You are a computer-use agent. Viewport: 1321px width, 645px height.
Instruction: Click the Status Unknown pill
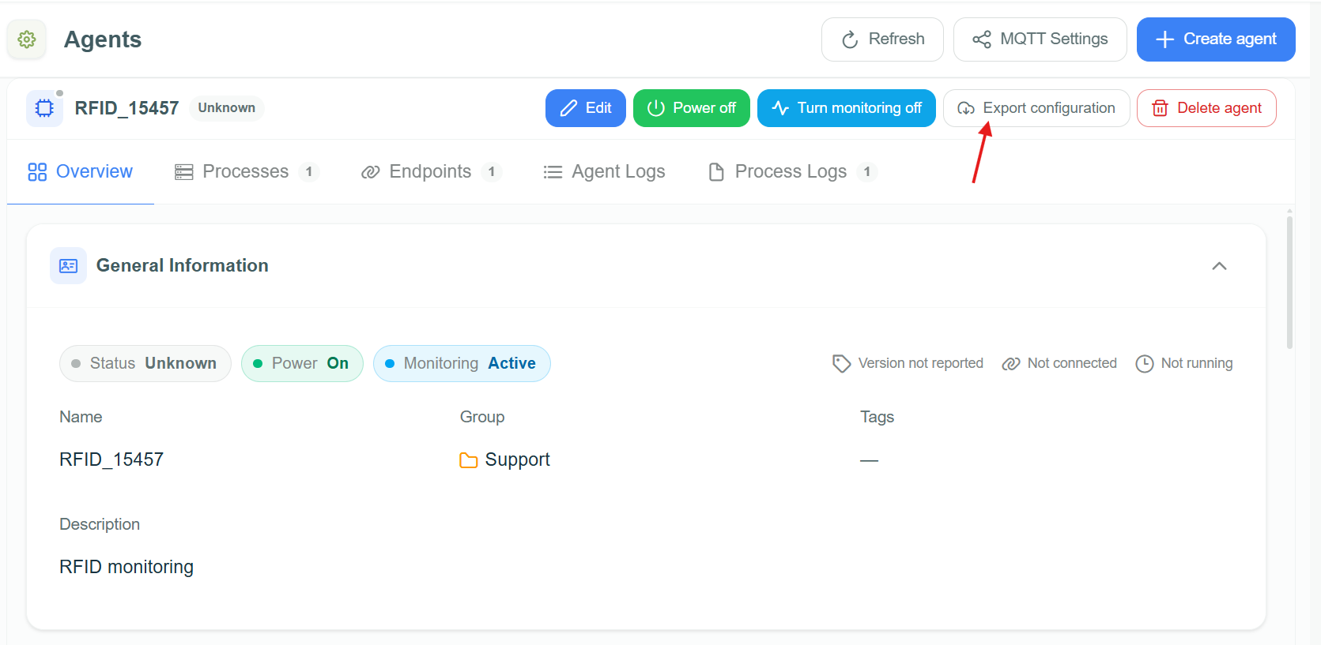click(x=145, y=363)
